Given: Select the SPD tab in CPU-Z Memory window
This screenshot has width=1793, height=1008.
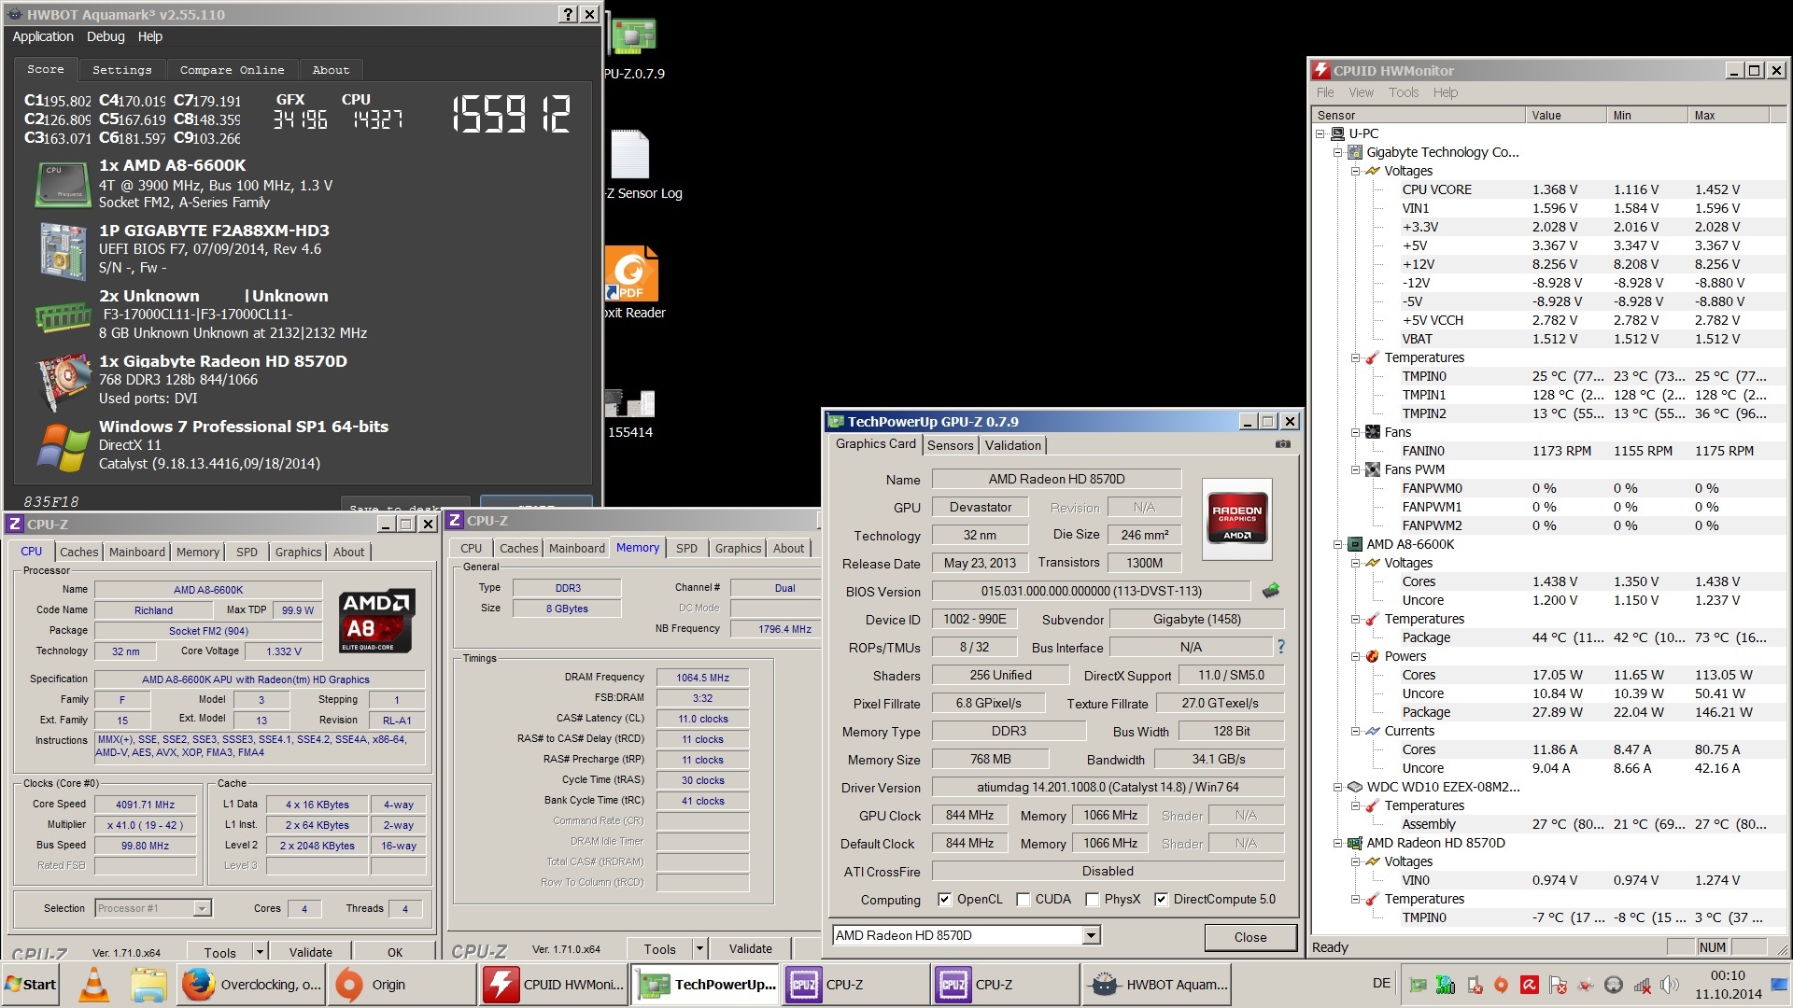Looking at the screenshot, I should [x=686, y=548].
